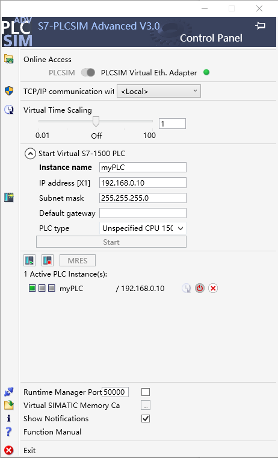Click the Virtual Time Scaling clock icon
The height and width of the screenshot is (458, 278).
[x=9, y=110]
